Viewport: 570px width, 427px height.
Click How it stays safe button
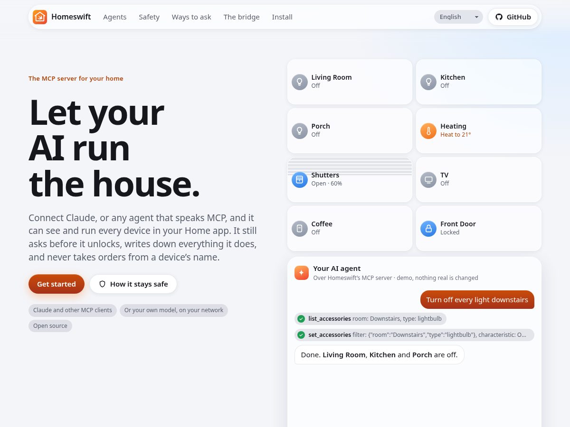[133, 284]
